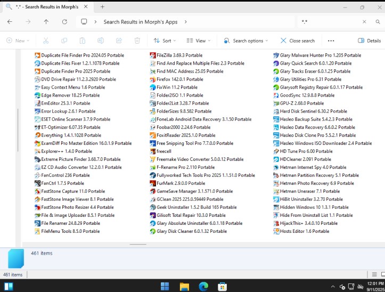Click the Copy toolbar icon

point(64,40)
